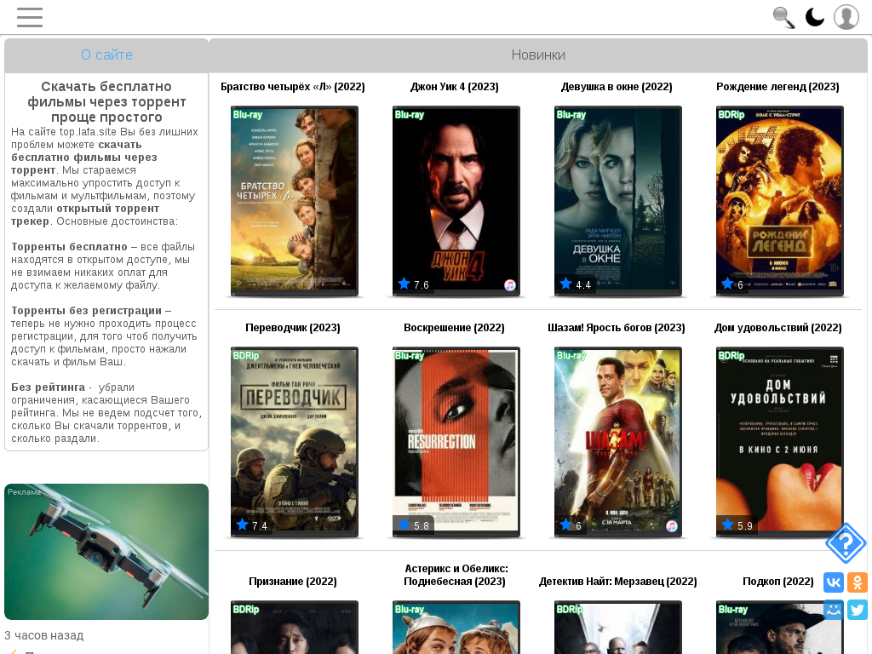
Task: Toggle dark mode moon icon
Action: 815,17
